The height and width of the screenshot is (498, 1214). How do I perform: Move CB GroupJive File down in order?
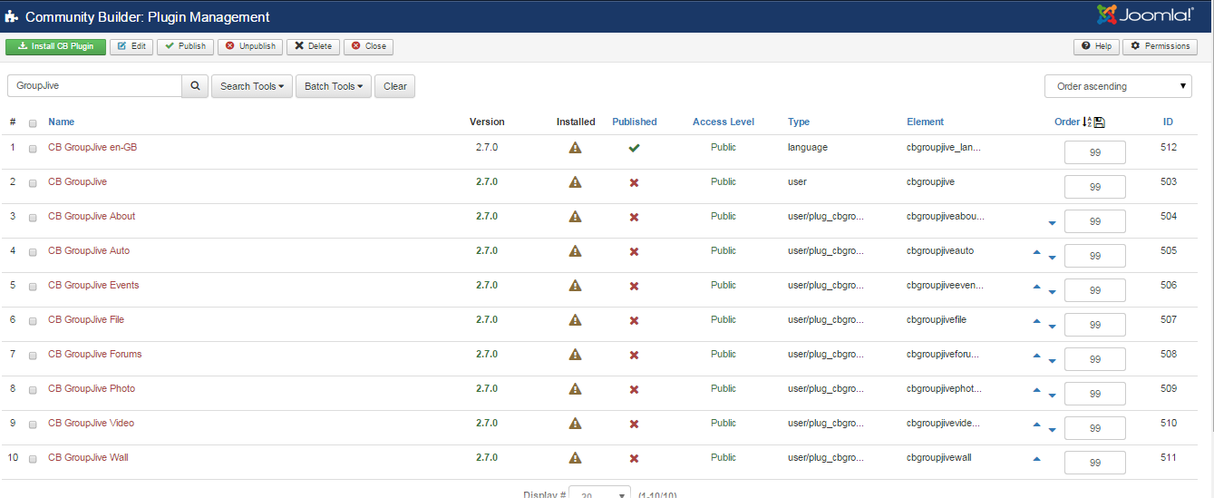click(x=1052, y=326)
